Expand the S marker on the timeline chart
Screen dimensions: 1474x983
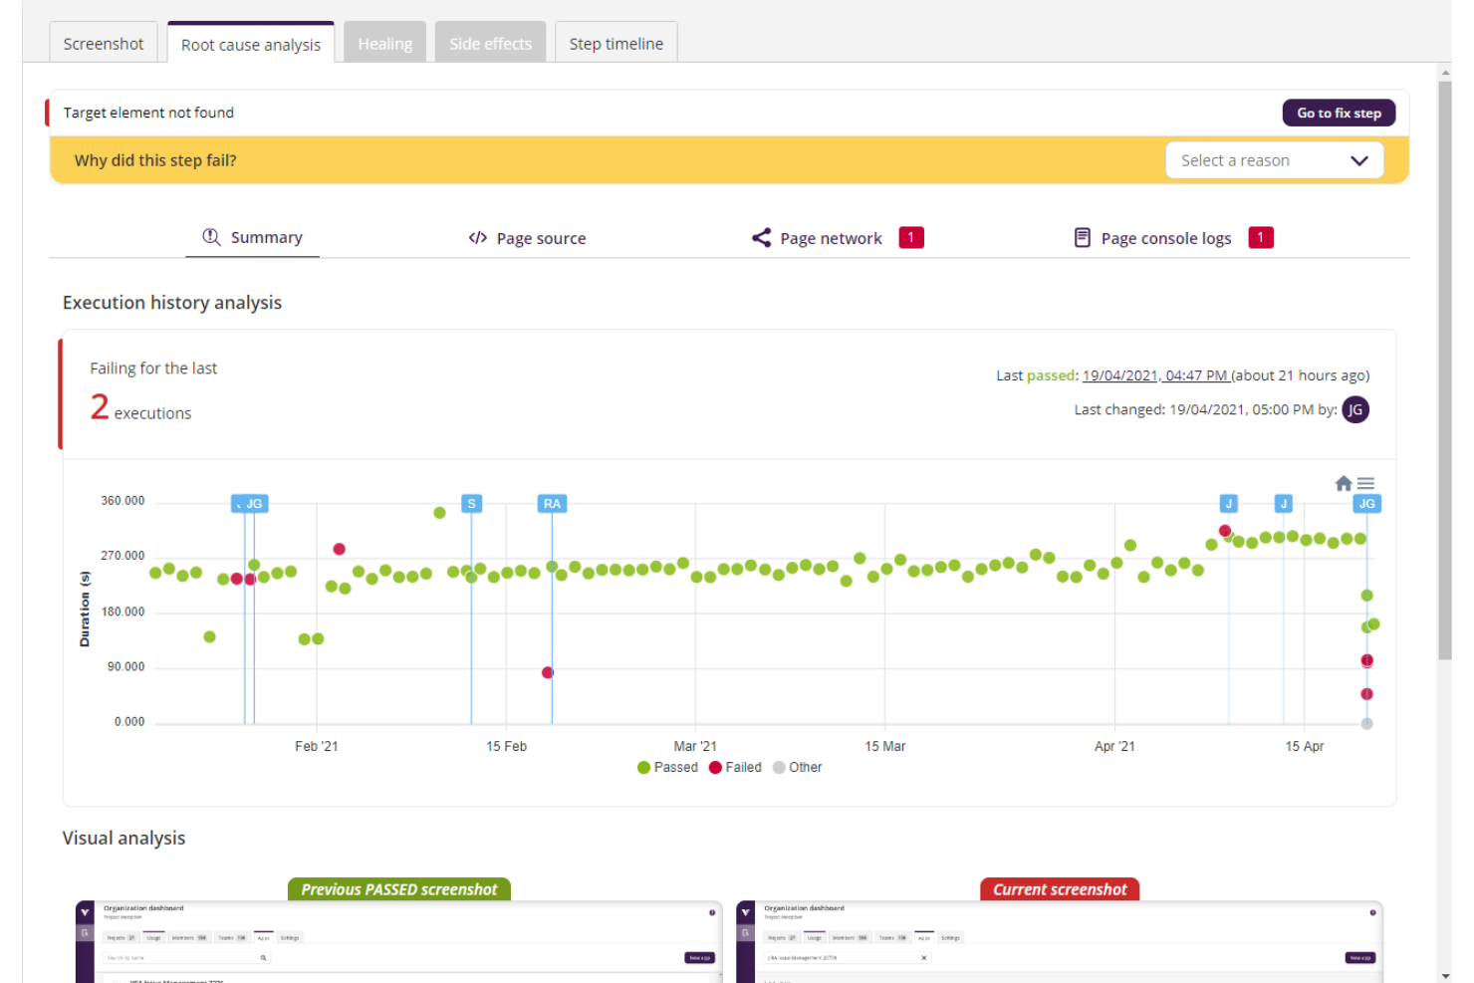[470, 504]
